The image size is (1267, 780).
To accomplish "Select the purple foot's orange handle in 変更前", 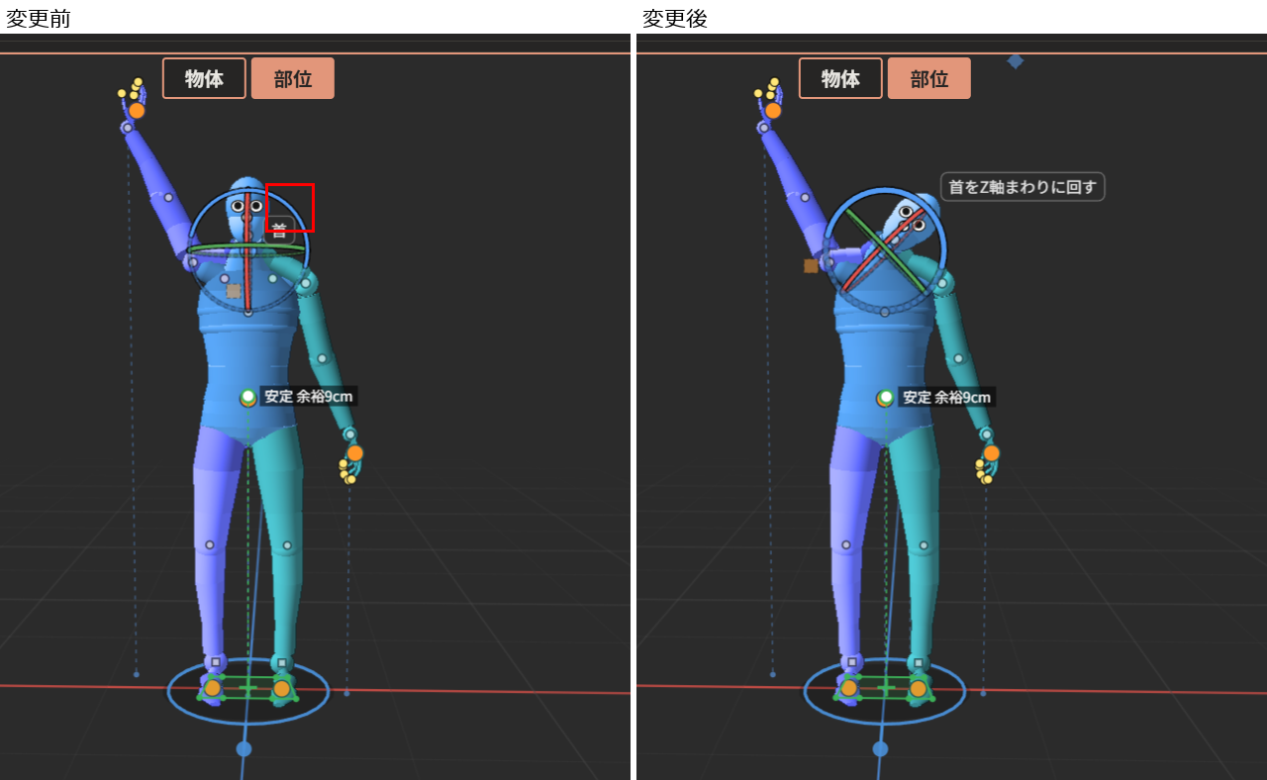I will pyautogui.click(x=212, y=688).
